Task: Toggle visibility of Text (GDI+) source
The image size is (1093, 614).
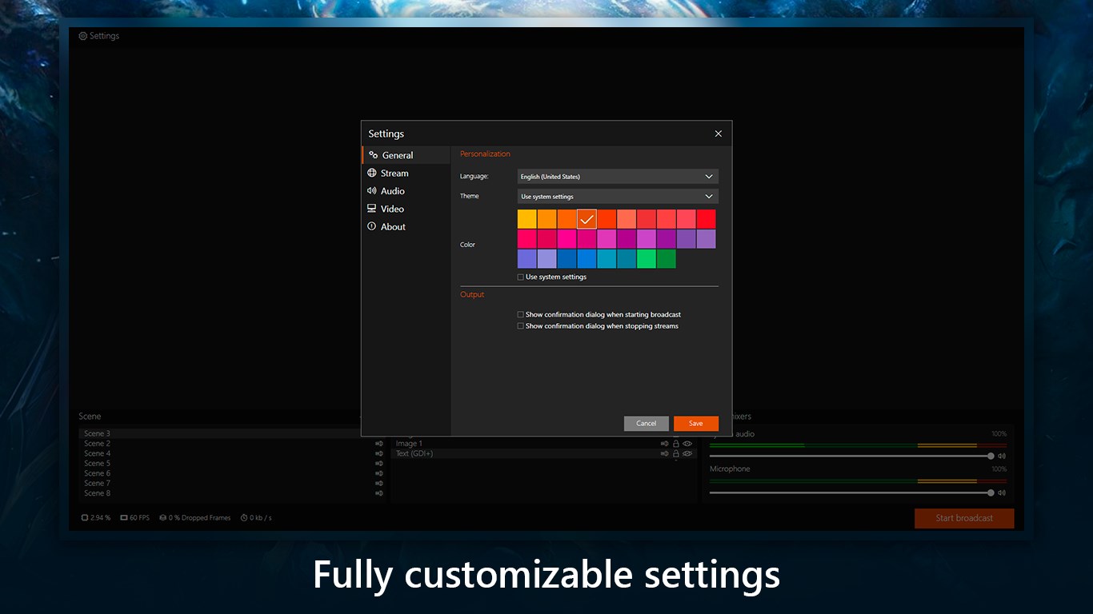Action: point(687,453)
